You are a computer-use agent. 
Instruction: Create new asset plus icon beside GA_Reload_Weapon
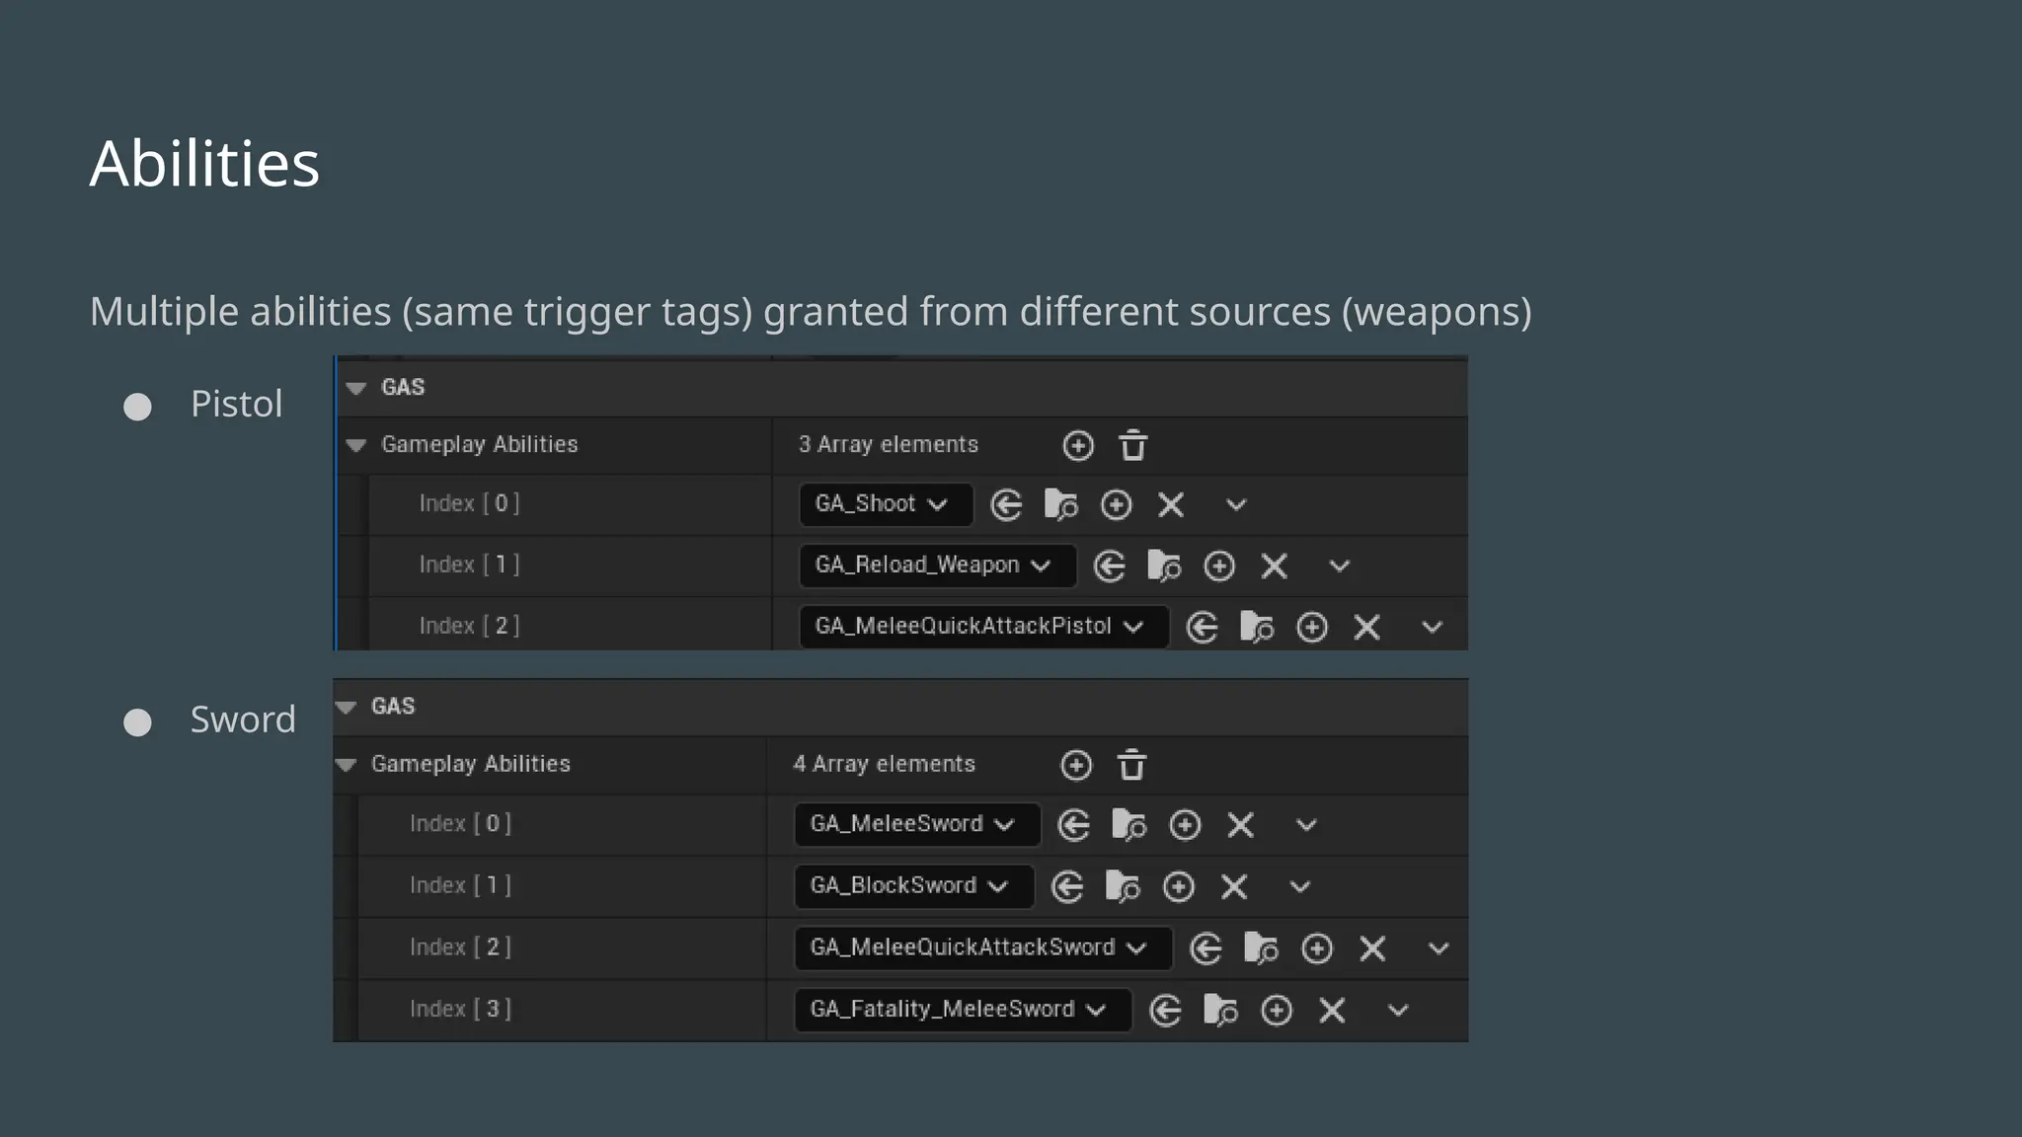1220,567
